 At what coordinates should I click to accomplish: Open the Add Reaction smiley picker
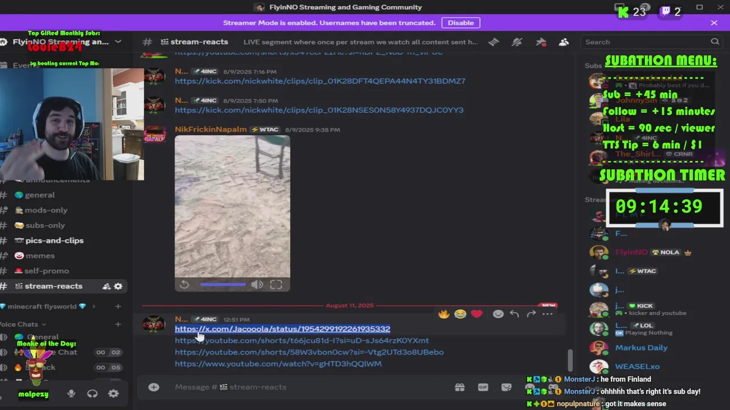pyautogui.click(x=498, y=314)
